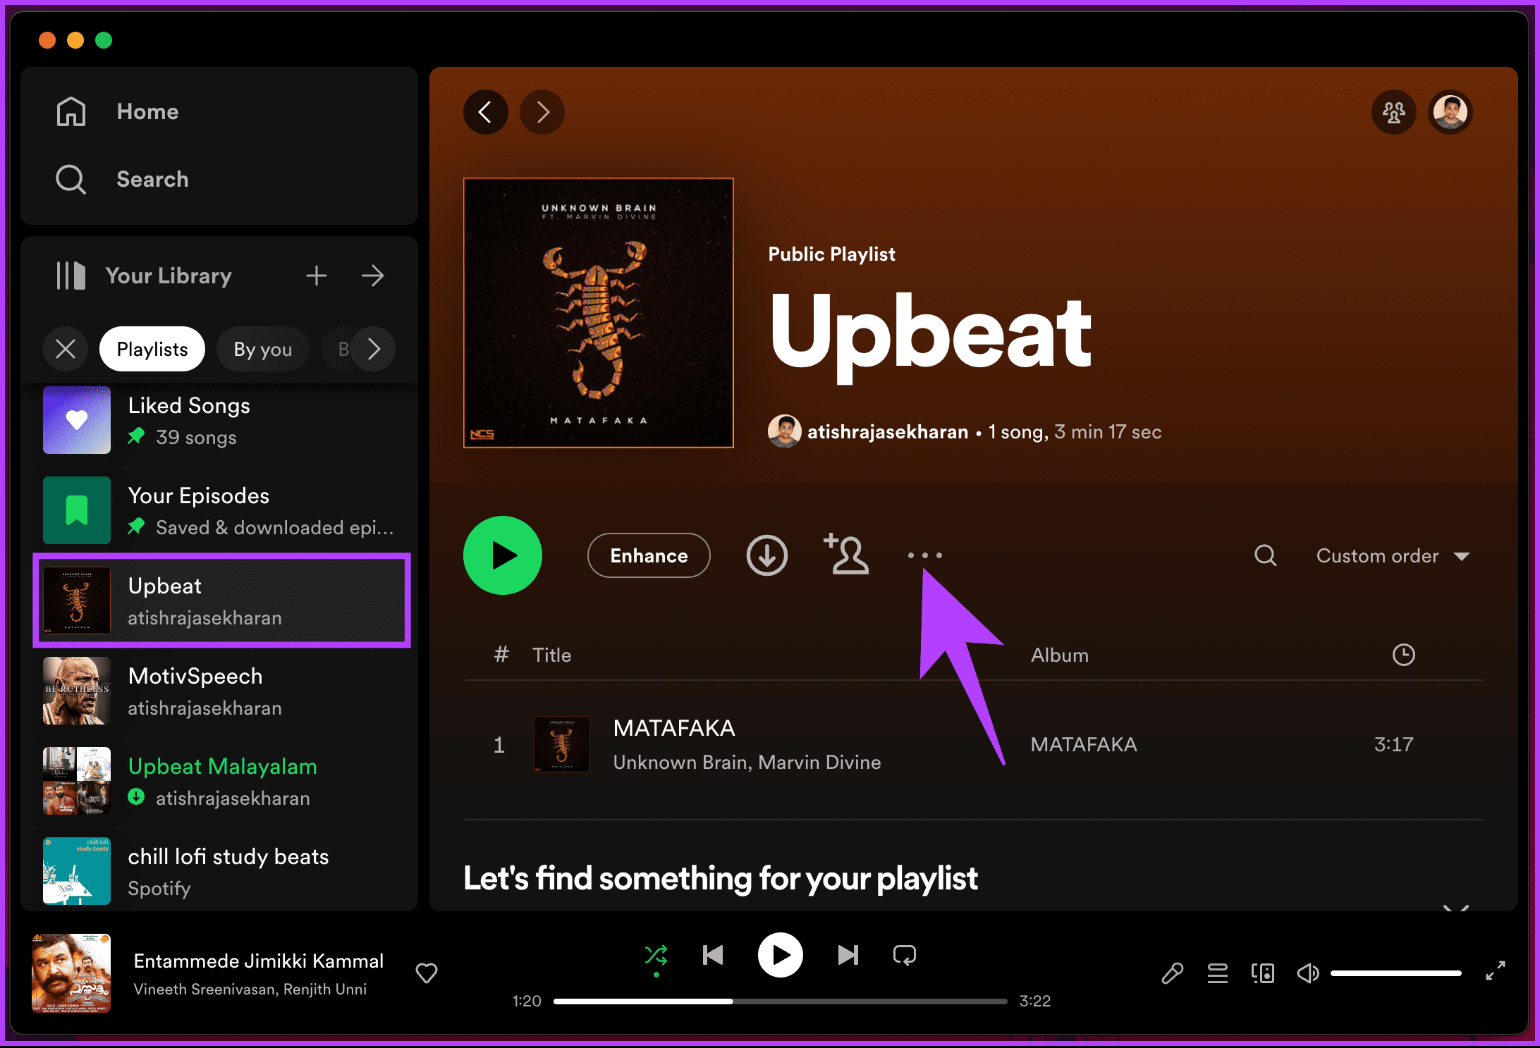Open Custom order sort dropdown
Viewport: 1540px width, 1048px height.
tap(1393, 556)
